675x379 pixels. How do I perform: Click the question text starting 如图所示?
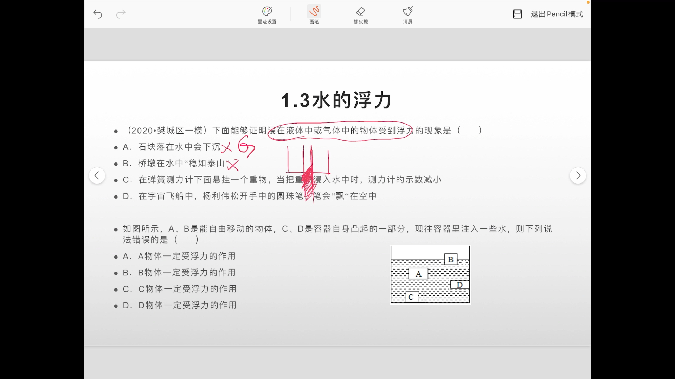pyautogui.click(x=337, y=234)
